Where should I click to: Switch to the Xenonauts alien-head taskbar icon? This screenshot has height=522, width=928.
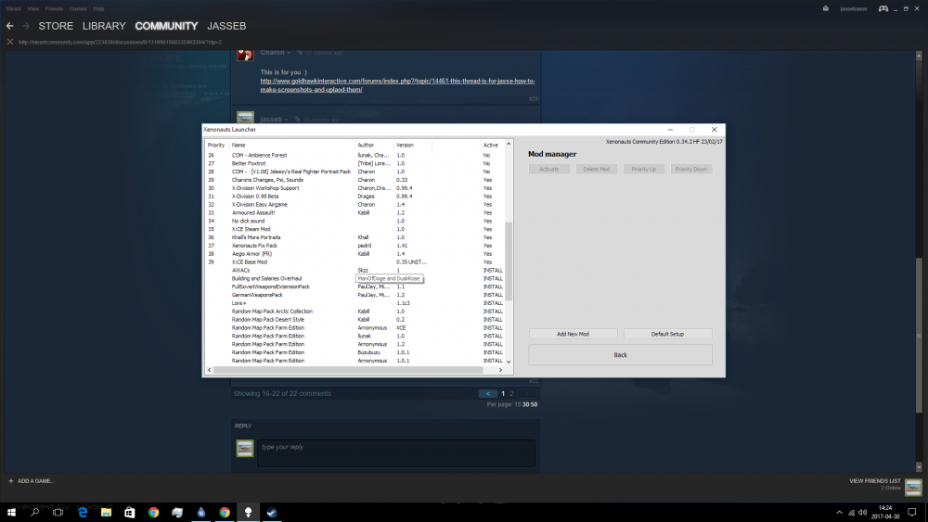(248, 512)
